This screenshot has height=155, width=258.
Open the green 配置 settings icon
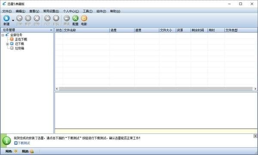click(x=75, y=18)
